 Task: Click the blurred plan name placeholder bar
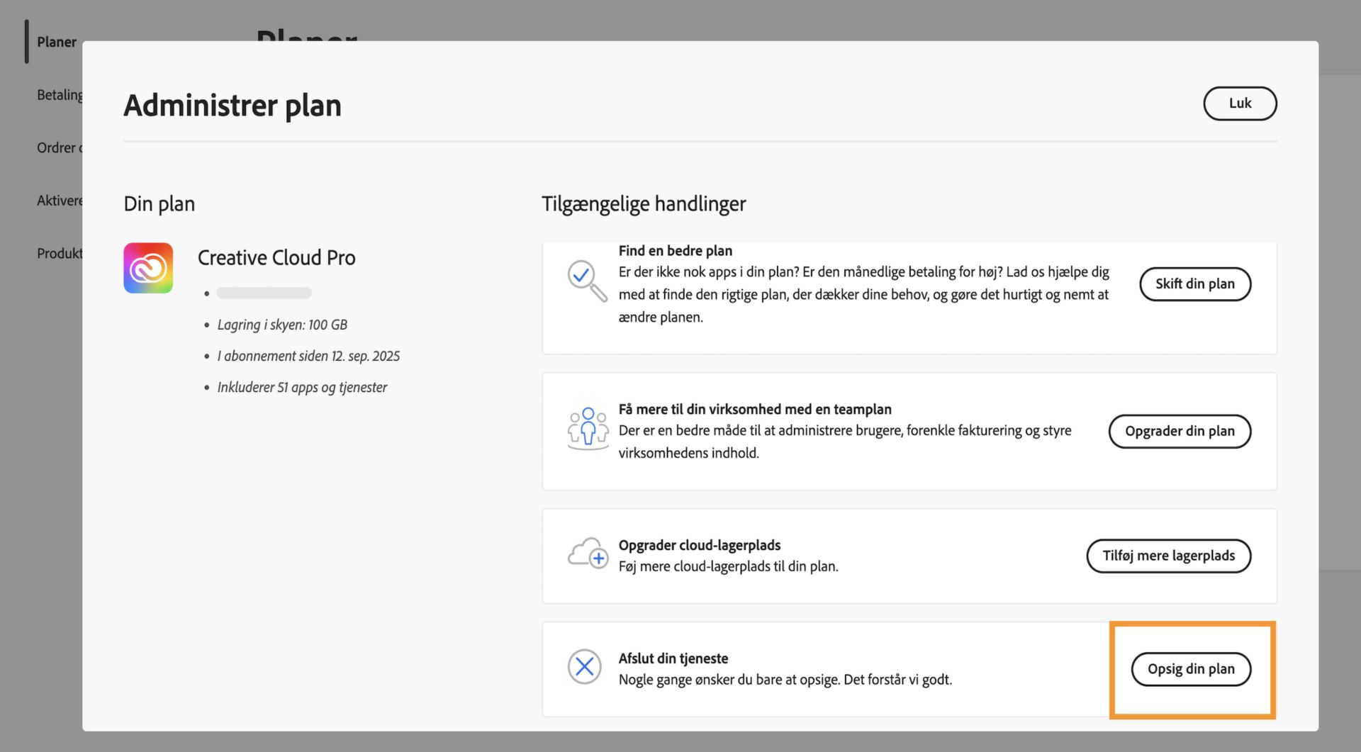(x=263, y=292)
